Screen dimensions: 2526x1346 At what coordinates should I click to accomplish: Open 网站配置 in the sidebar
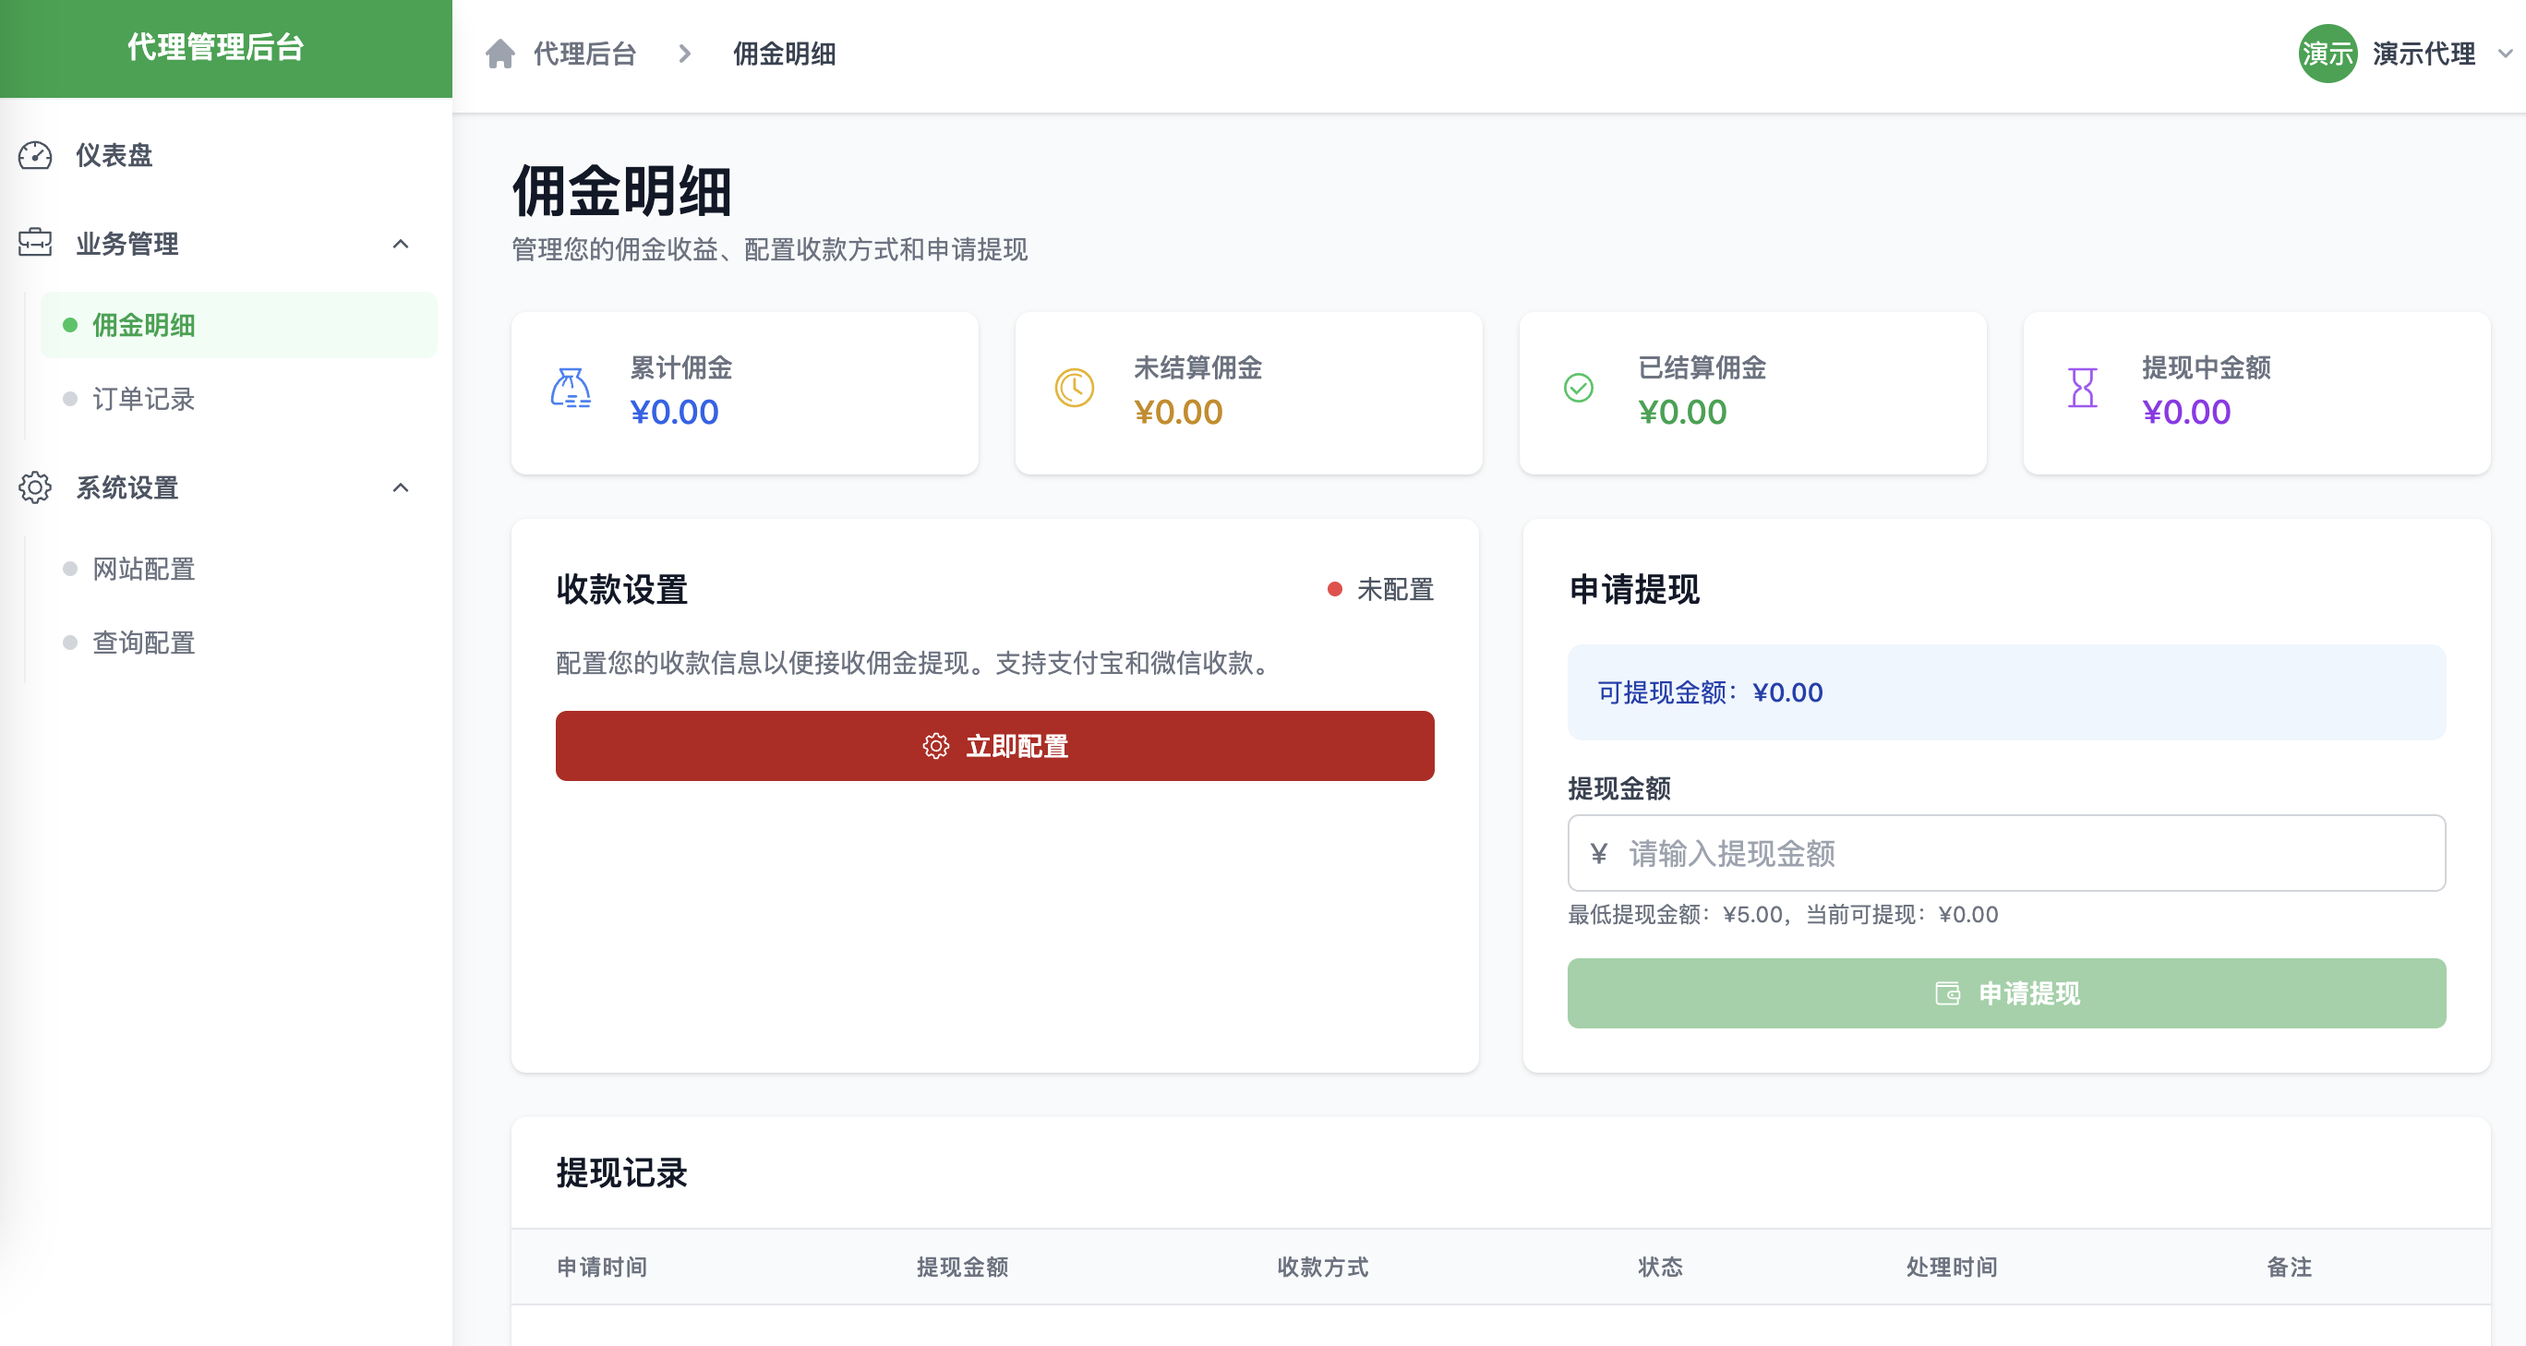pos(239,569)
